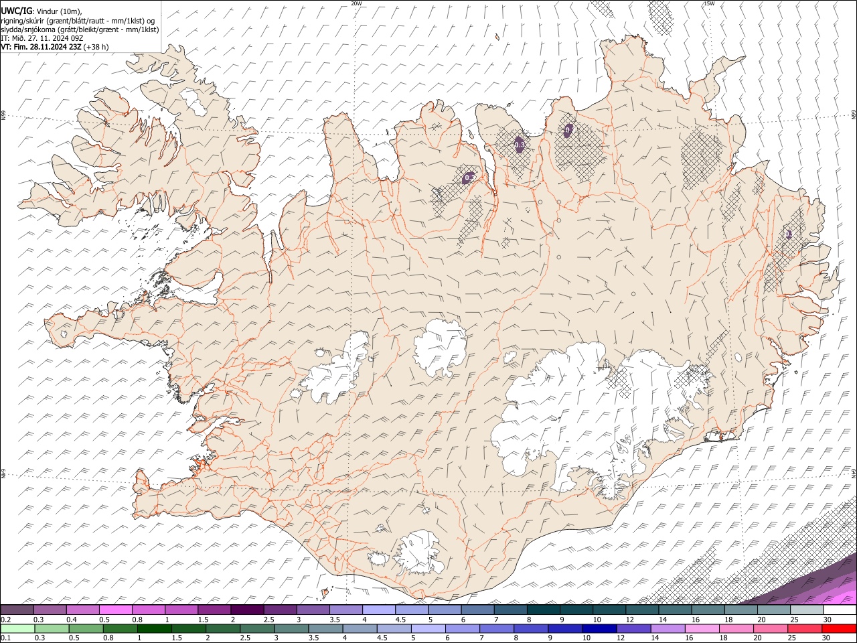Pick lower legend swatch between 25 and 30
The width and height of the screenshot is (857, 643).
[805, 628]
